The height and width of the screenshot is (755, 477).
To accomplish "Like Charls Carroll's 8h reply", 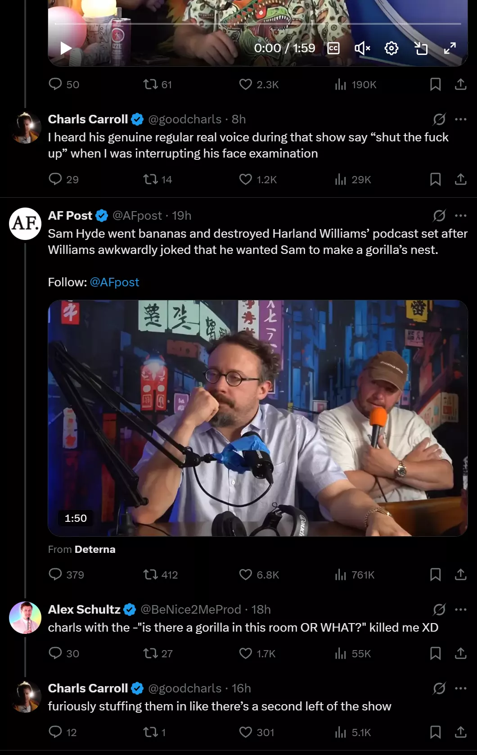I will tap(258, 180).
